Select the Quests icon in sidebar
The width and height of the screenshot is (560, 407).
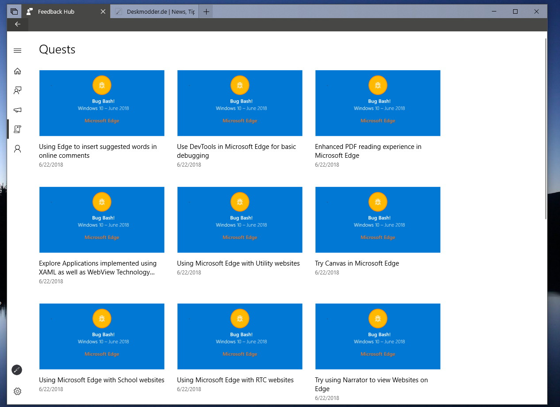(17, 129)
